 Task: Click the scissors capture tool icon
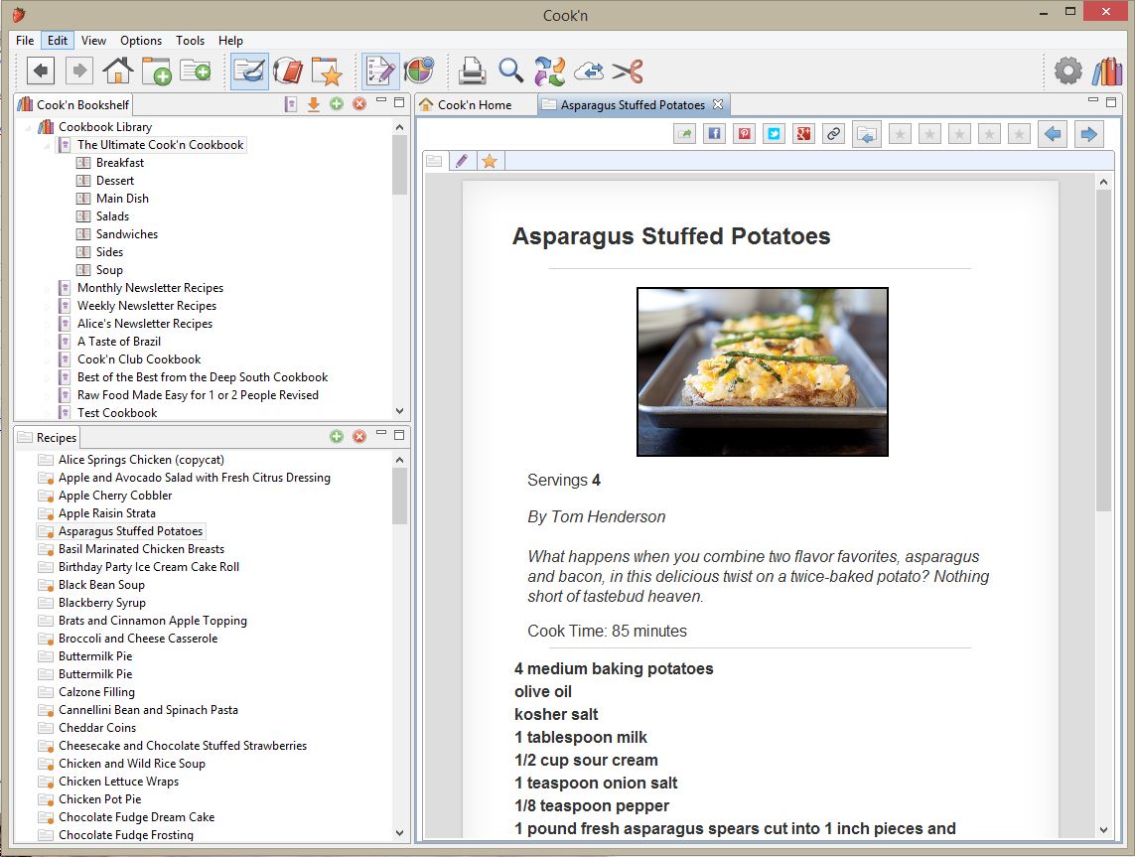click(x=628, y=71)
